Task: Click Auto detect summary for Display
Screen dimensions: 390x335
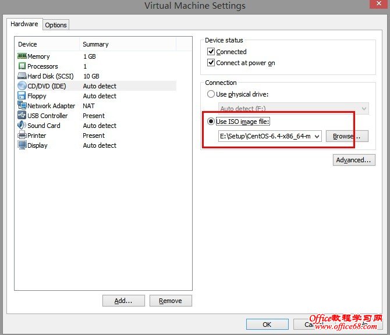Action: tap(100, 145)
